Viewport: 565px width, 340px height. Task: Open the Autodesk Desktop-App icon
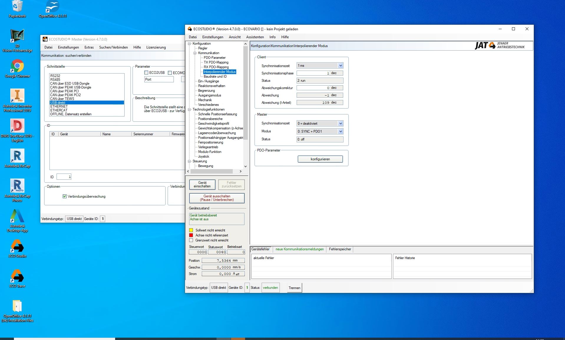(x=17, y=221)
